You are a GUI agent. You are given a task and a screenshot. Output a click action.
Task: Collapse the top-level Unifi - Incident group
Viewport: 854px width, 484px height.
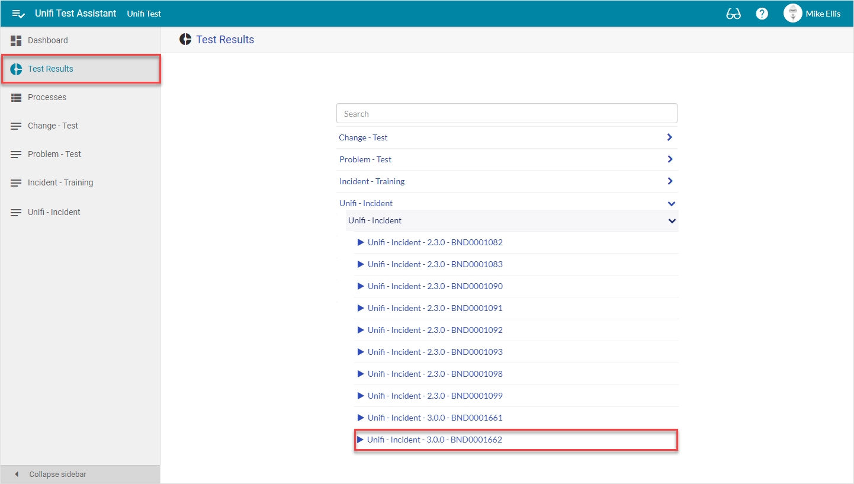click(x=671, y=204)
